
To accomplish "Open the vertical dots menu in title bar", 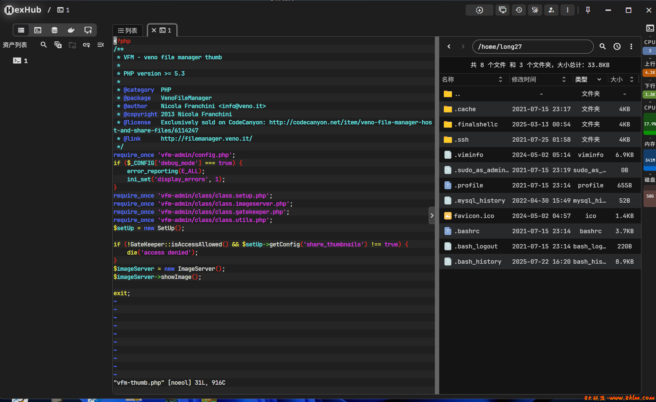I will [x=568, y=10].
